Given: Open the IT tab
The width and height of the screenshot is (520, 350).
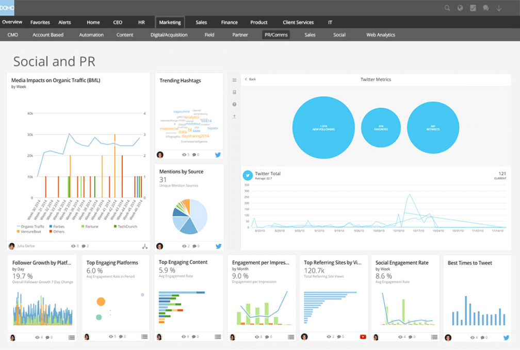Looking at the screenshot, I should click(x=330, y=23).
